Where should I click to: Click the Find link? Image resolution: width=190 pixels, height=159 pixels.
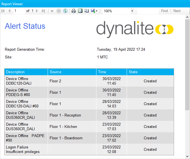[164, 11]
